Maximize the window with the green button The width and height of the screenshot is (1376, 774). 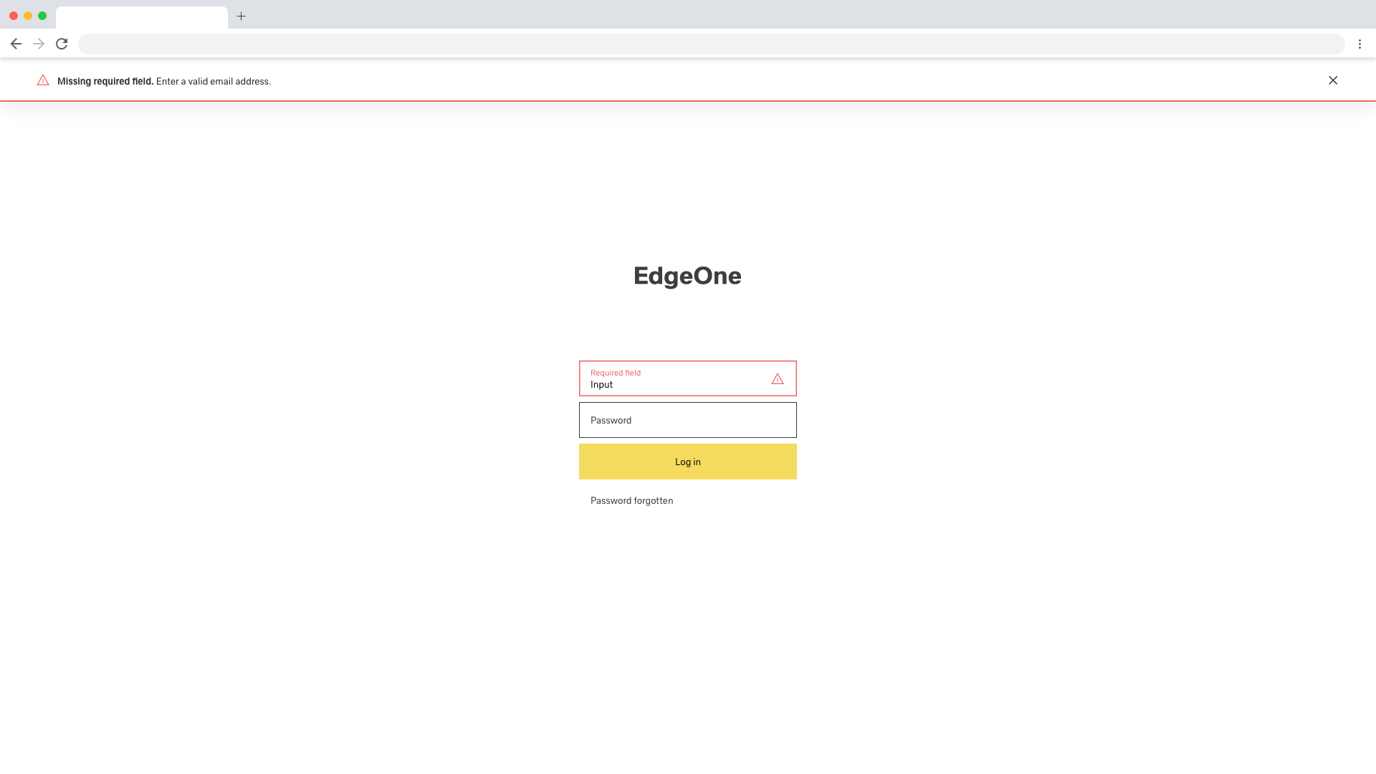(x=42, y=16)
